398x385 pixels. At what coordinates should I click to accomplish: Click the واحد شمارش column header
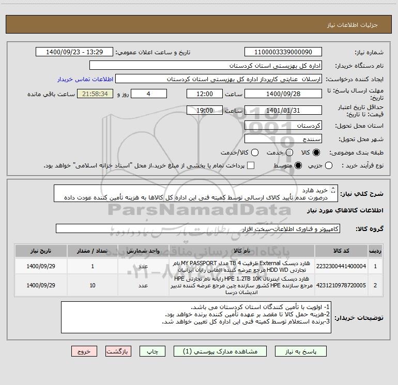pyautogui.click(x=143, y=251)
